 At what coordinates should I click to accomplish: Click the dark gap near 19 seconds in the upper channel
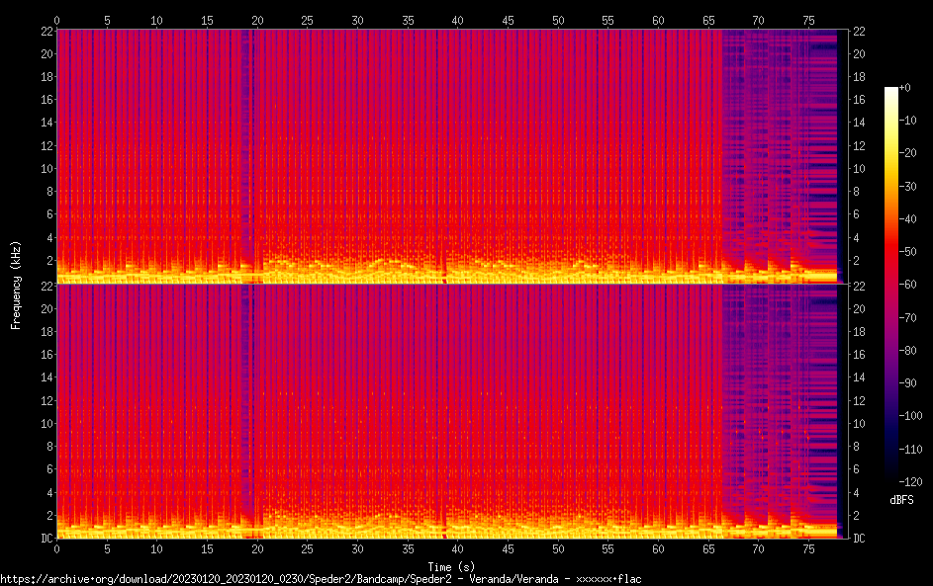click(245, 148)
